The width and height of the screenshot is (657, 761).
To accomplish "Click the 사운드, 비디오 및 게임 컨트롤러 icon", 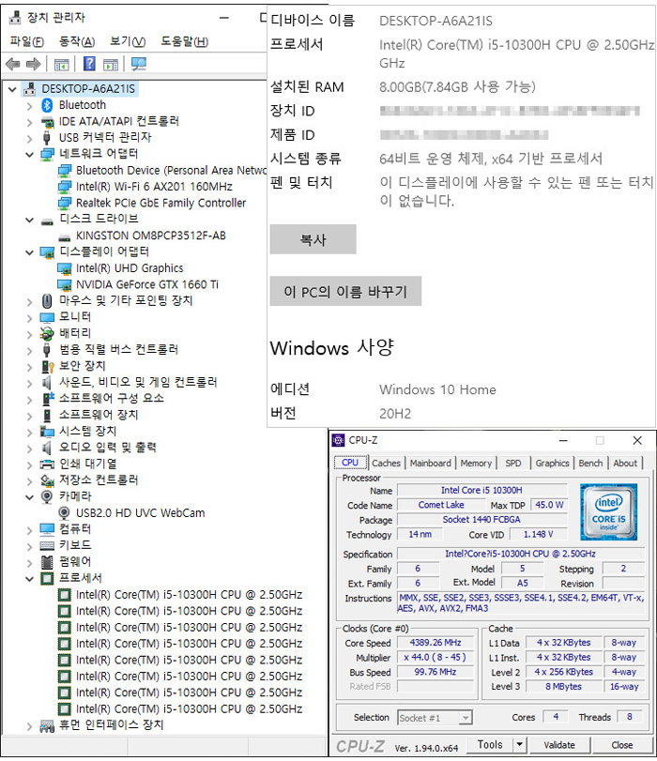I will 47,383.
